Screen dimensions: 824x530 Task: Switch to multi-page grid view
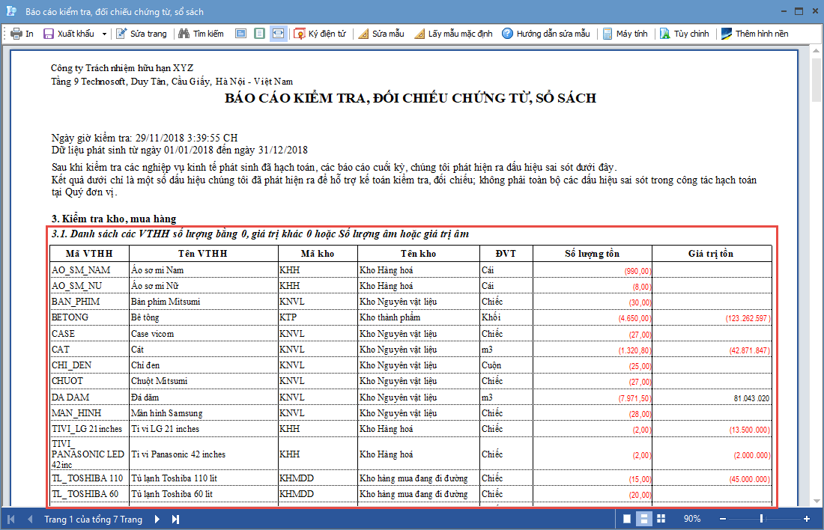pos(661,519)
